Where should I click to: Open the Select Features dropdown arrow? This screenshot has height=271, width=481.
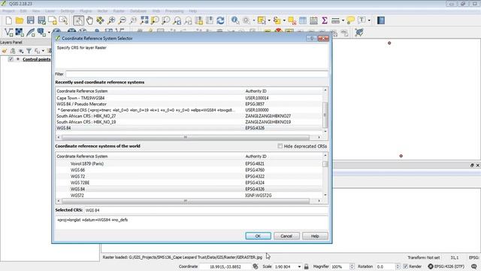(269, 20)
